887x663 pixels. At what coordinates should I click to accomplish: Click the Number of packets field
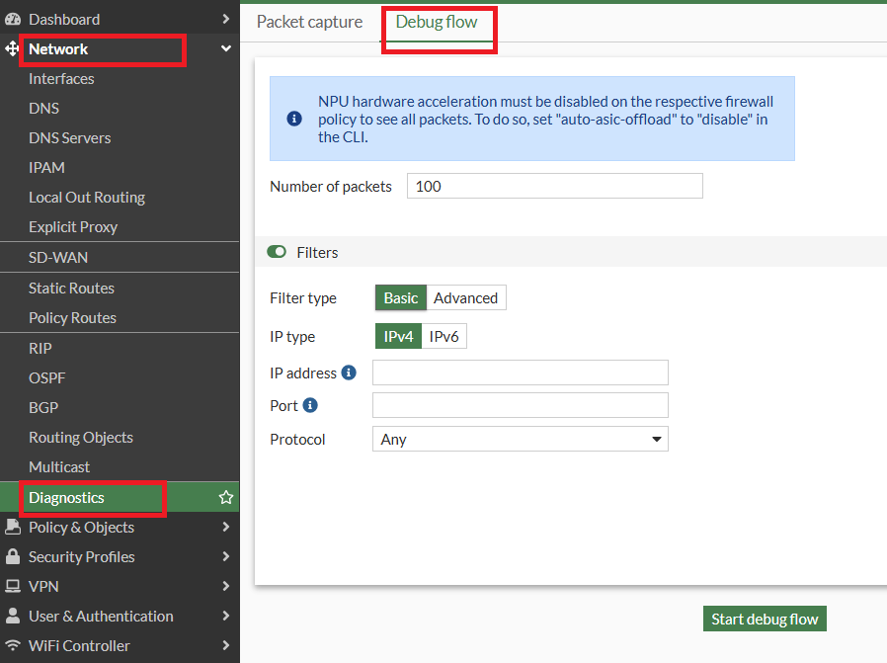(554, 186)
